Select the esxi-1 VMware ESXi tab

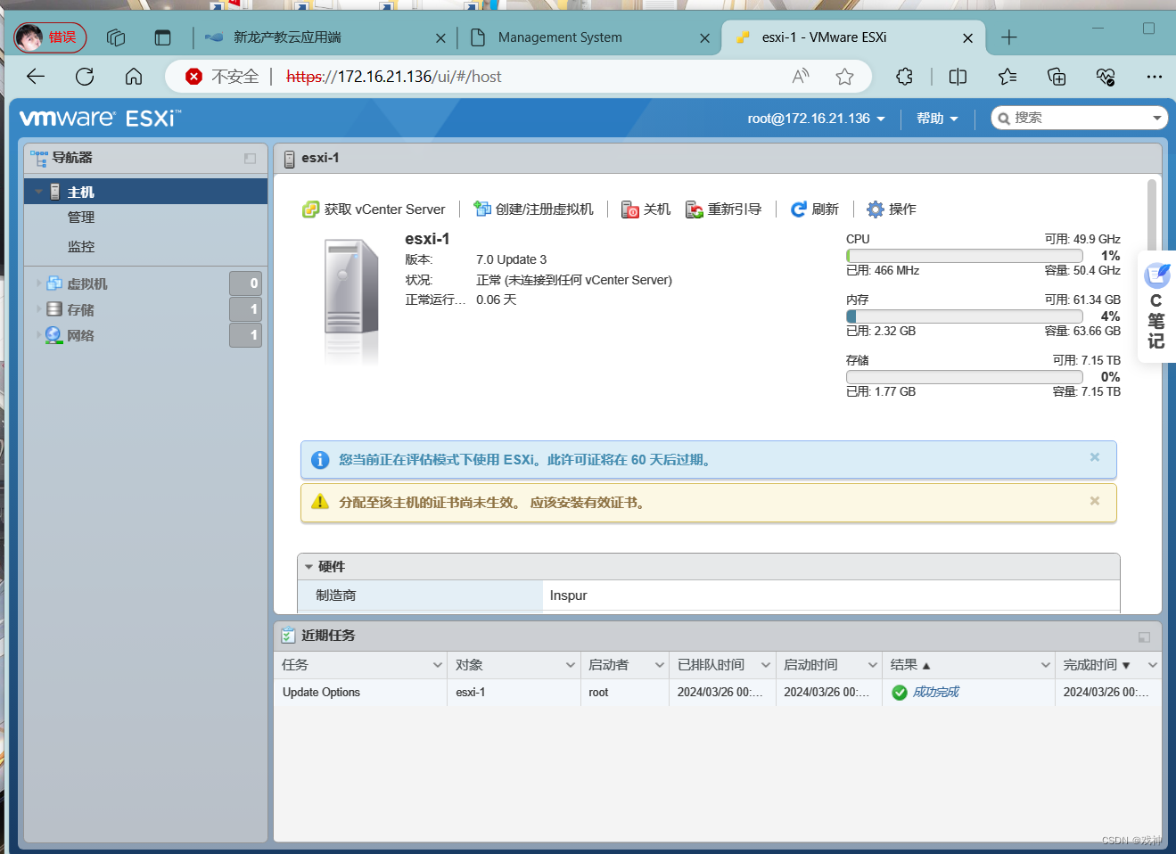851,37
